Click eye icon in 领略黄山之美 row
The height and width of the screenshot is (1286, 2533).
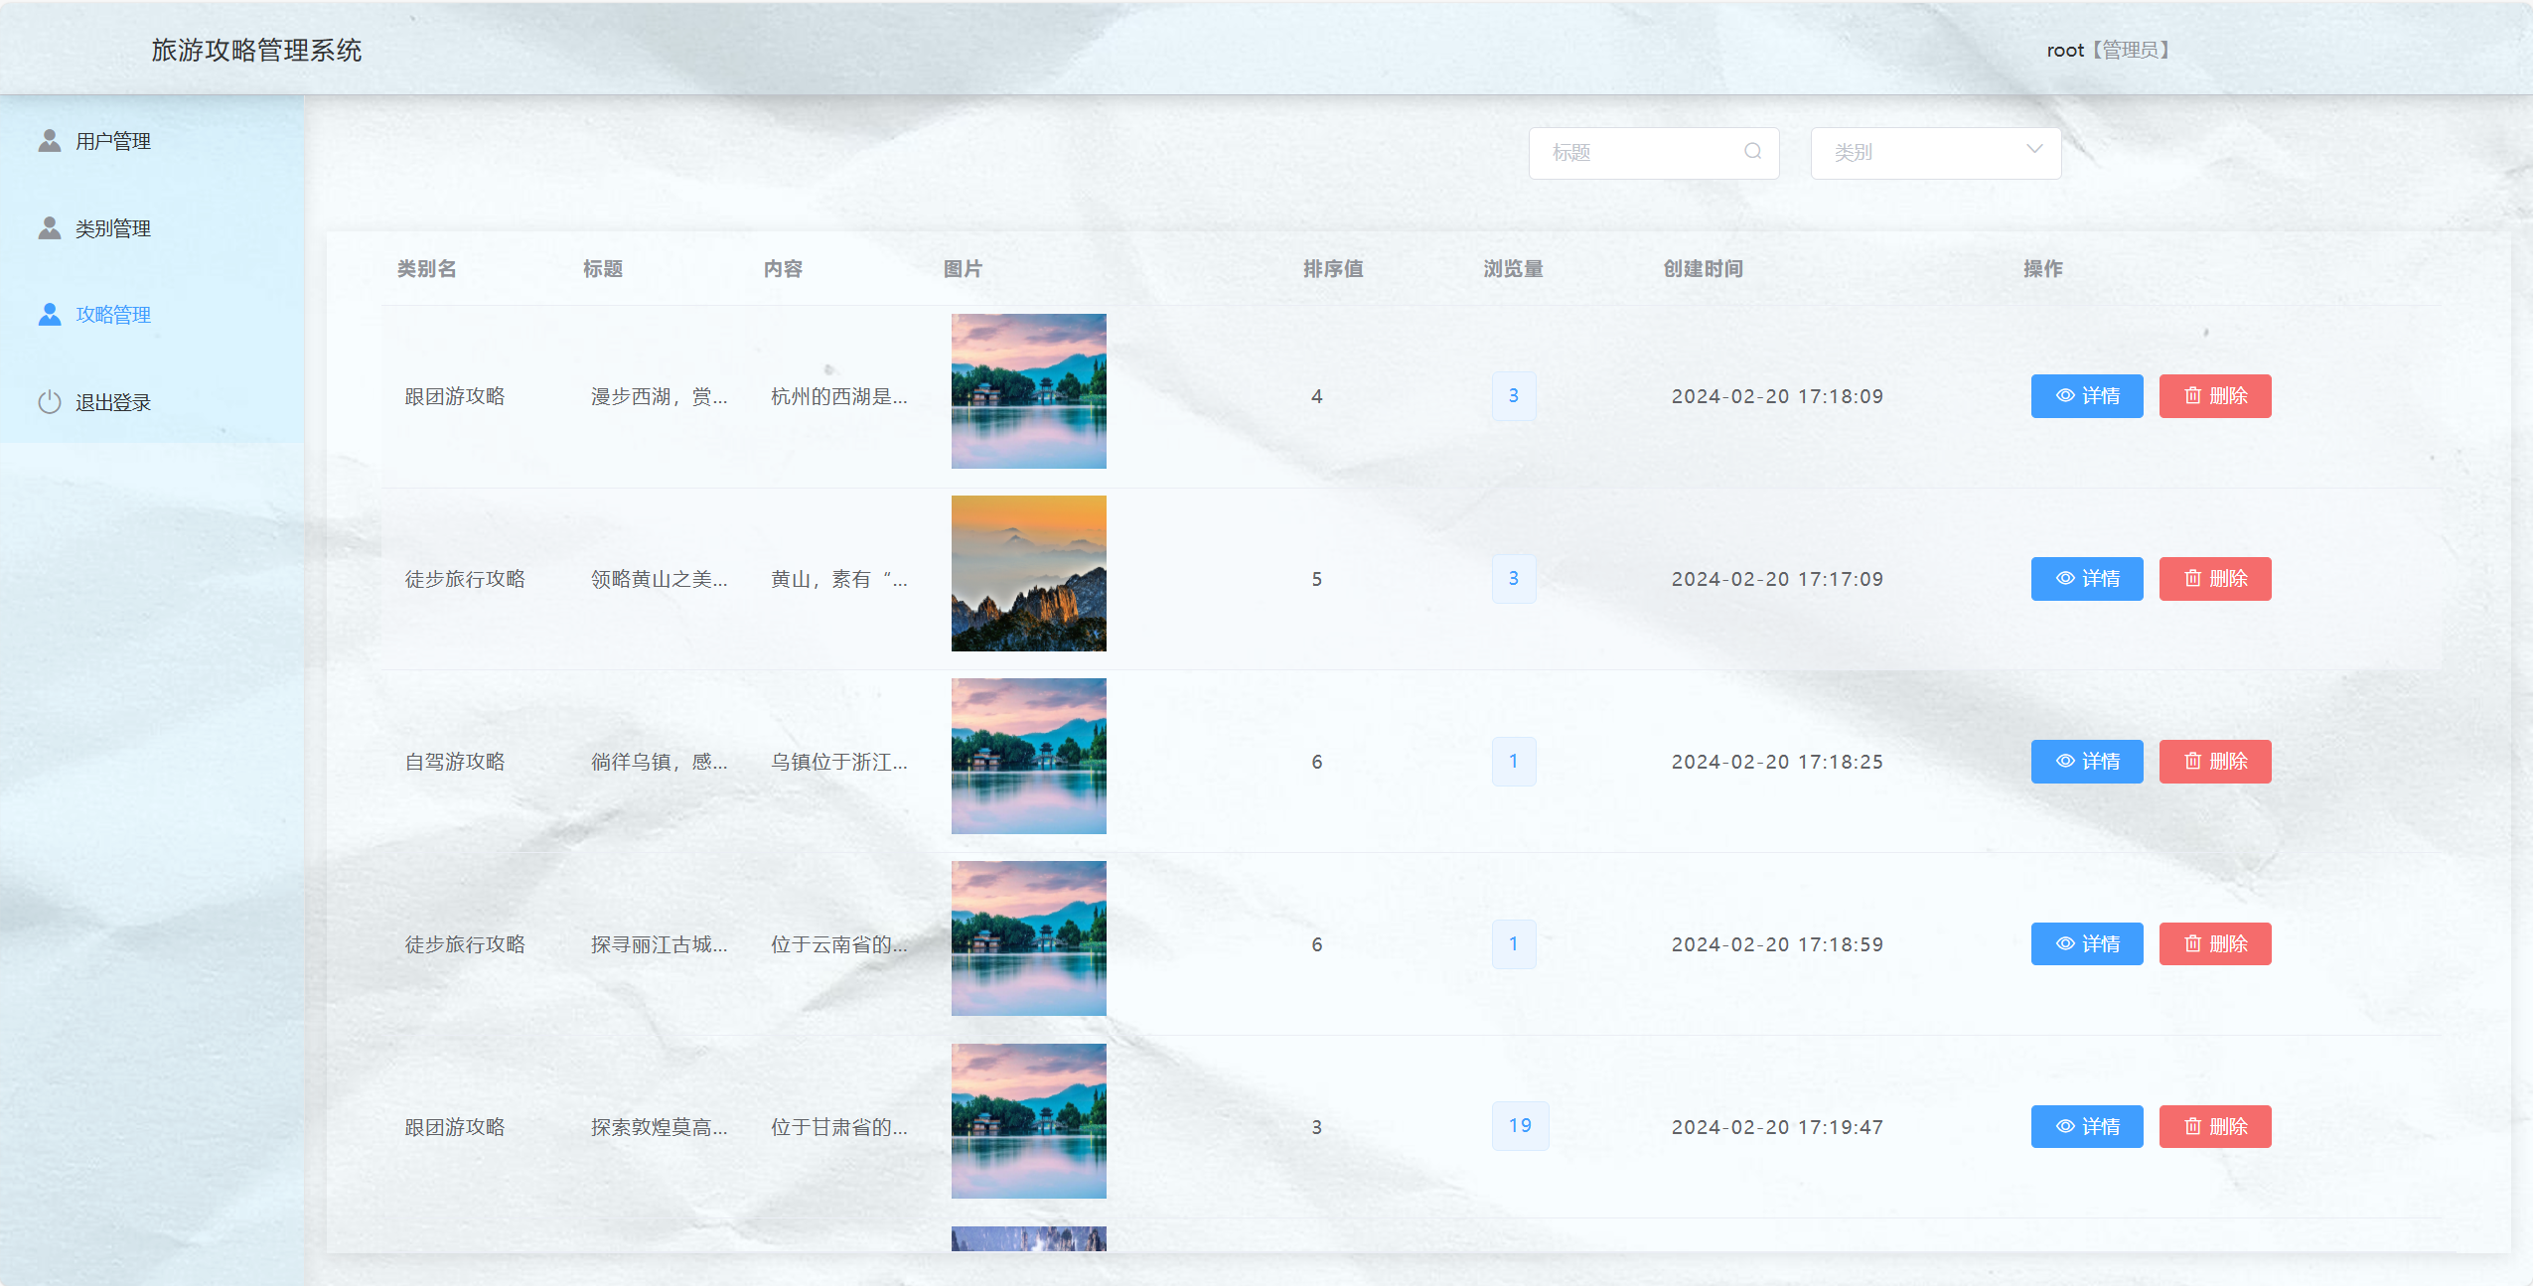tap(2064, 579)
